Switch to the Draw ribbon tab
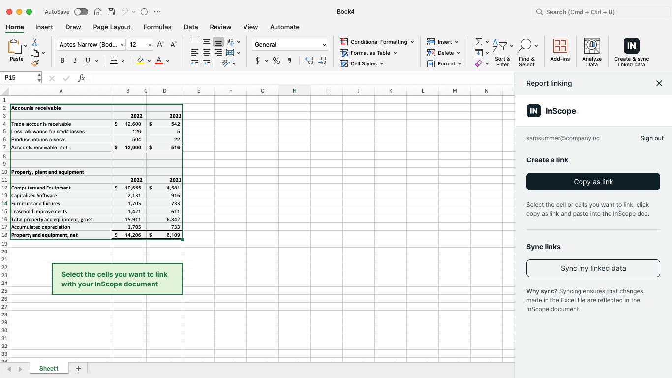Image resolution: width=672 pixels, height=378 pixels. tap(73, 27)
